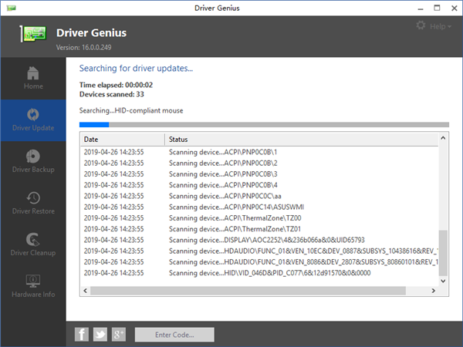Click the Facebook share icon
463x347 pixels.
click(82, 334)
